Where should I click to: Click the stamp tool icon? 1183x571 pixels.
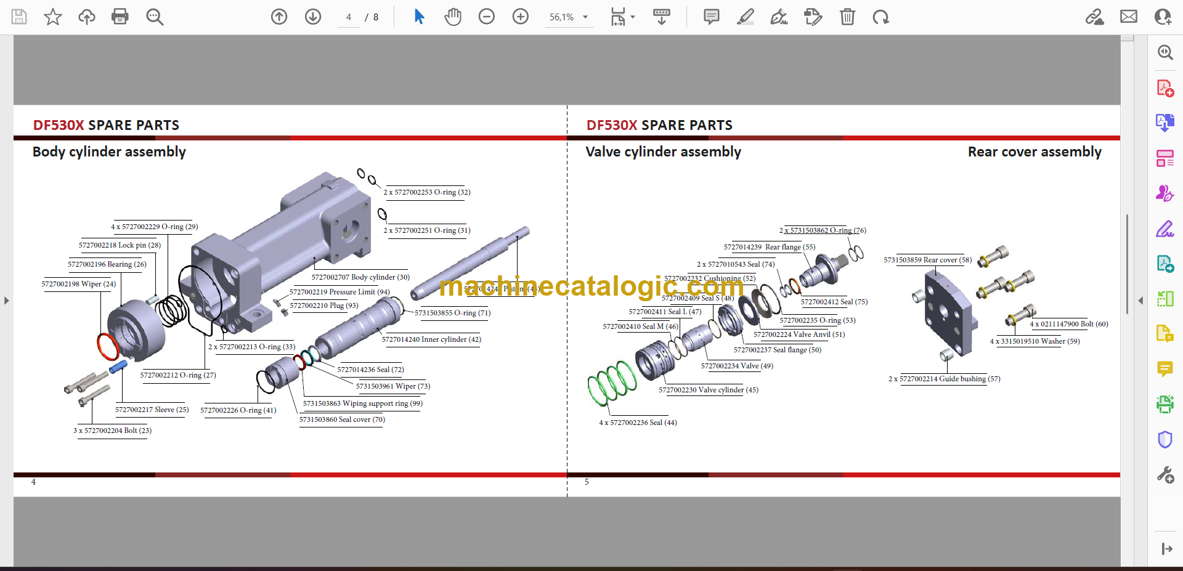813,17
